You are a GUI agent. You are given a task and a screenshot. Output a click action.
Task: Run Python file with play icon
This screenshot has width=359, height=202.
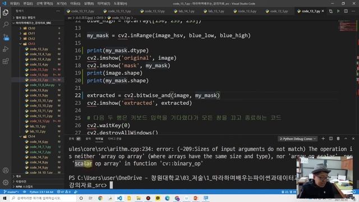338,11
